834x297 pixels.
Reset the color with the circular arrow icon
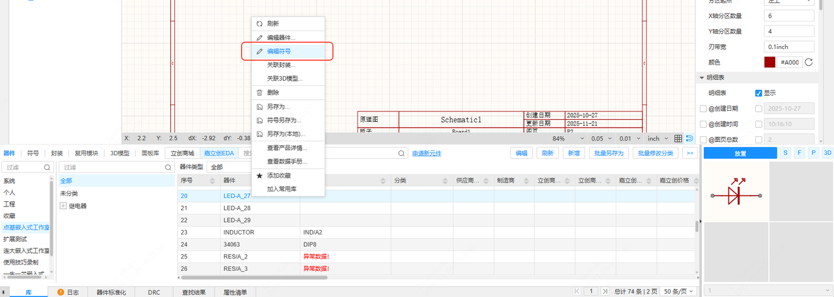tap(809, 63)
